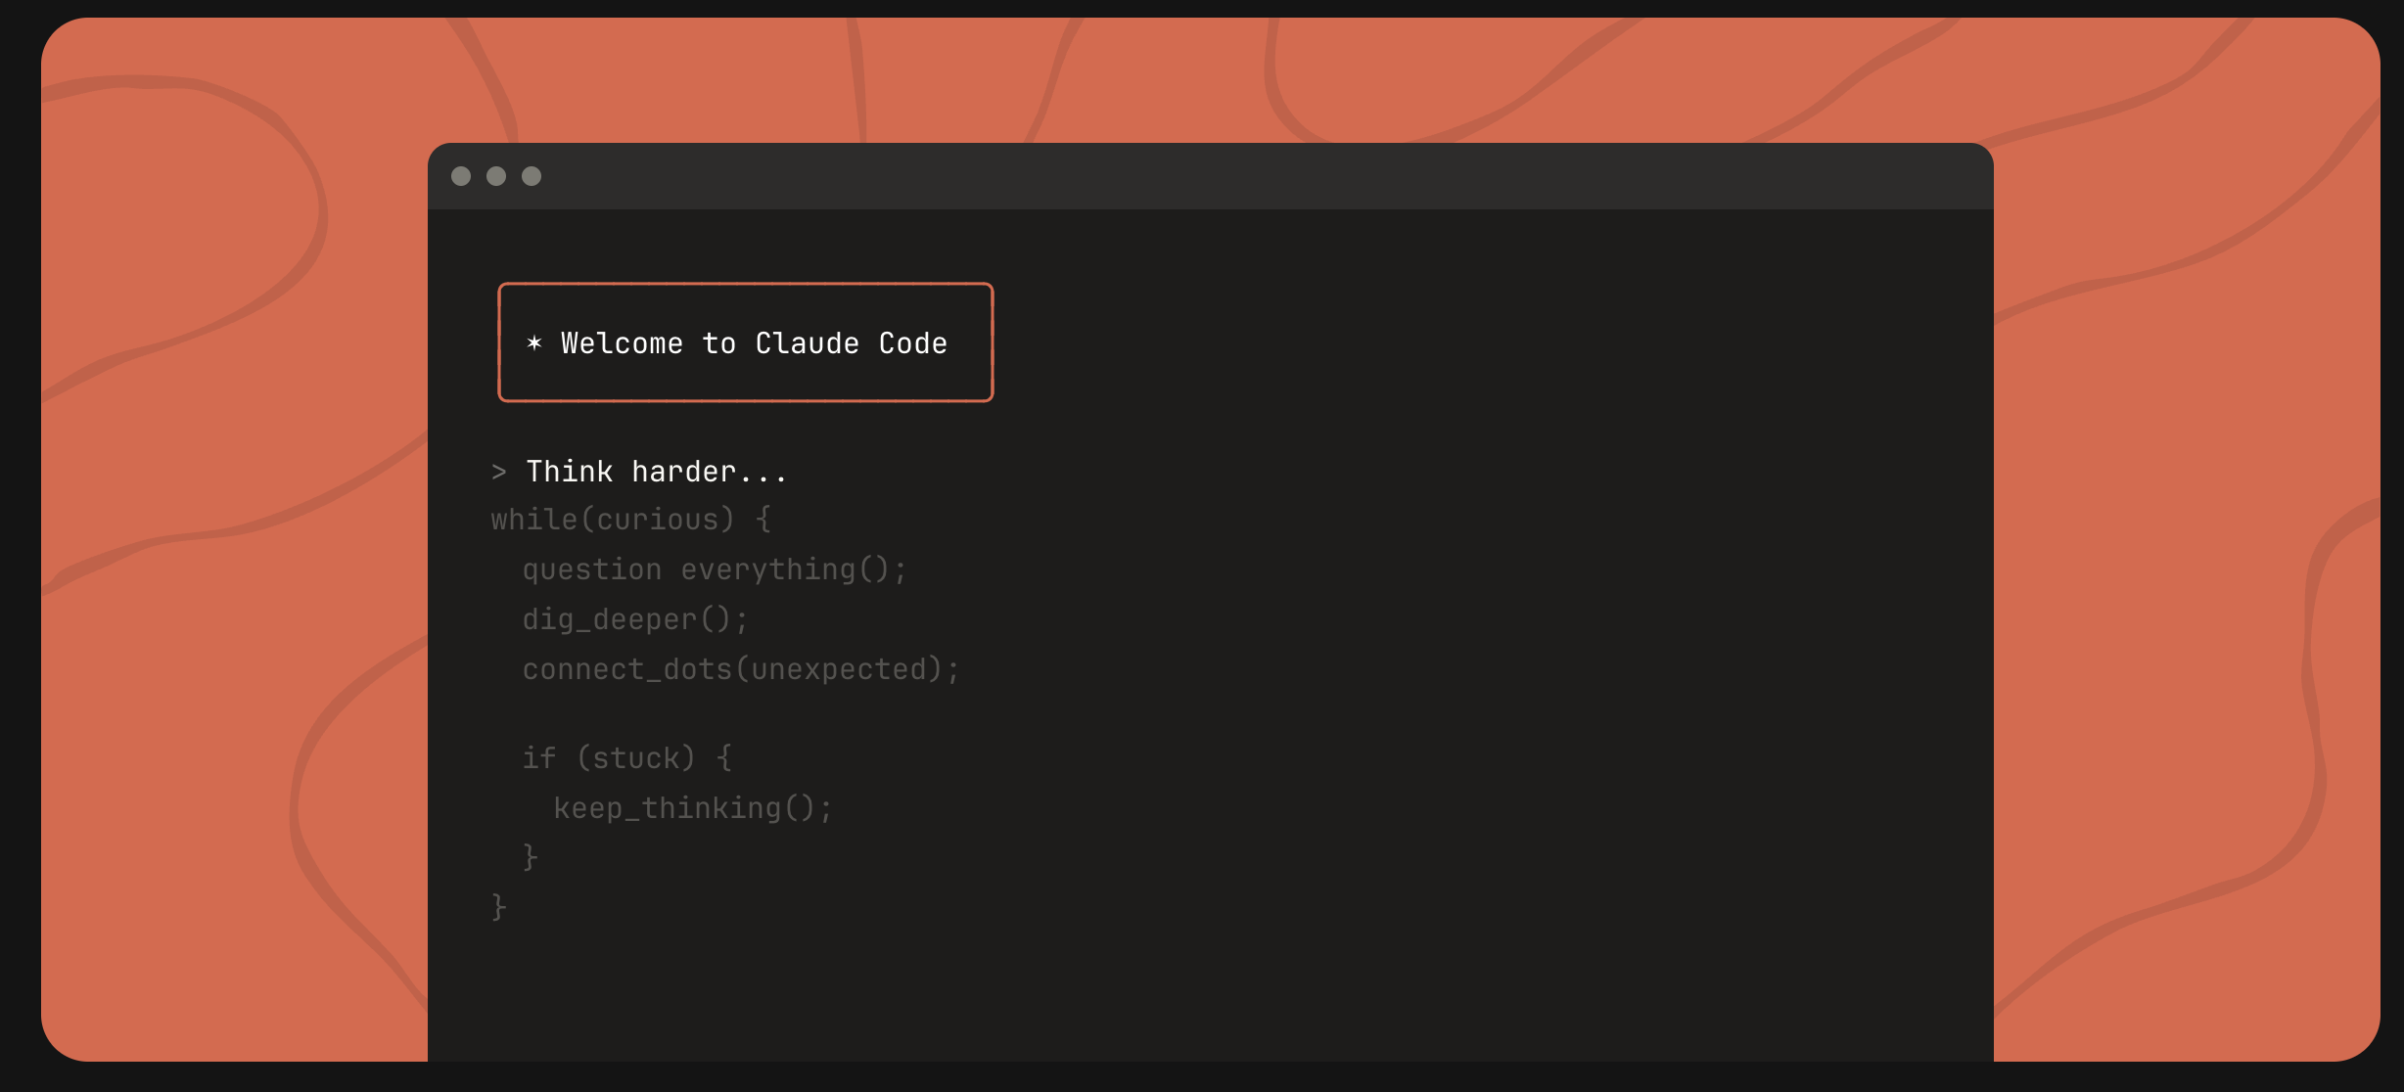Click the word Code in the banner
Screen dimensions: 2404x1092
pos(912,343)
